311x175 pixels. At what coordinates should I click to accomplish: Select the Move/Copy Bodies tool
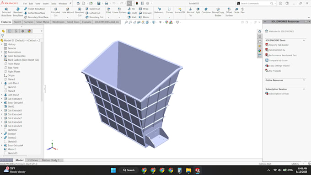(x=218, y=12)
